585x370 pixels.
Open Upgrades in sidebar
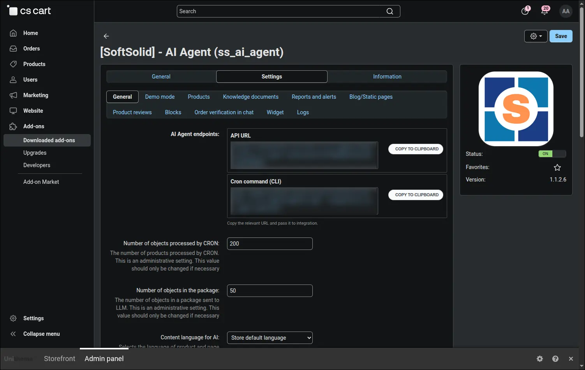coord(35,153)
